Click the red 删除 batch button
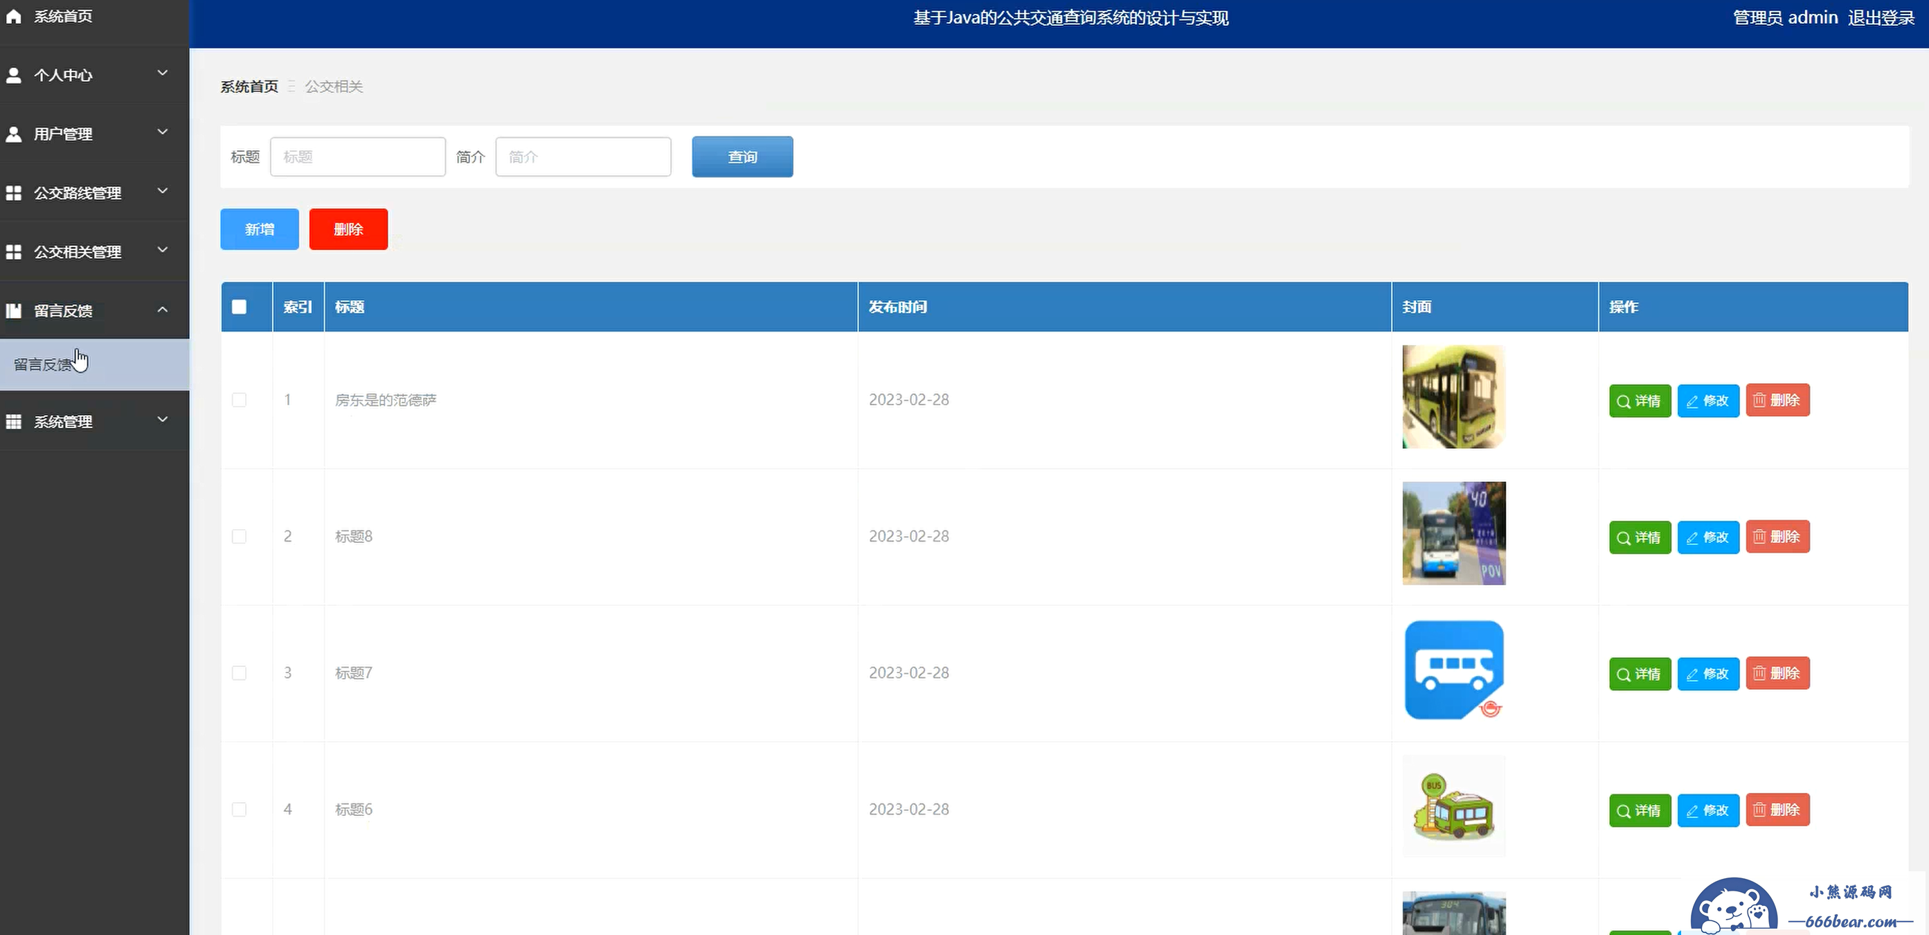The width and height of the screenshot is (1929, 935). (x=348, y=229)
